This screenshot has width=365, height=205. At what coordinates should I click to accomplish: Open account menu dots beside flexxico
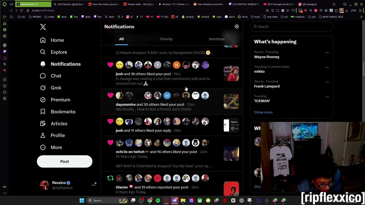point(93,185)
